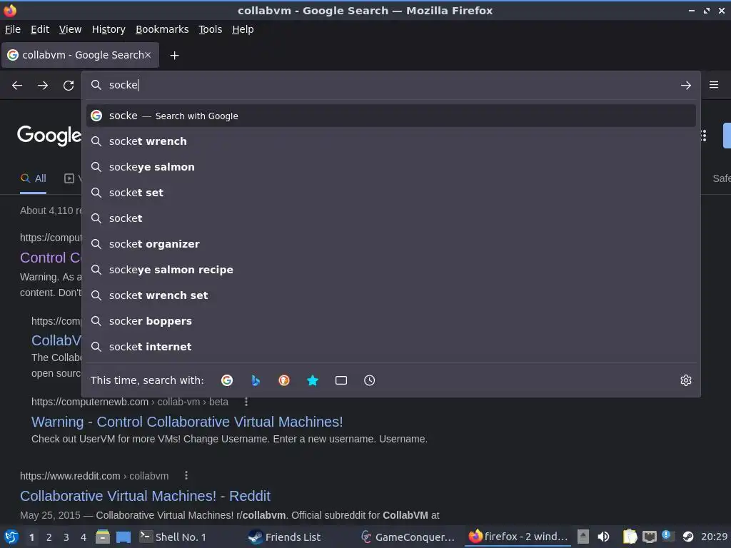Open the network monitor tray icon
Image resolution: width=731 pixels, height=548 pixels.
click(650, 537)
